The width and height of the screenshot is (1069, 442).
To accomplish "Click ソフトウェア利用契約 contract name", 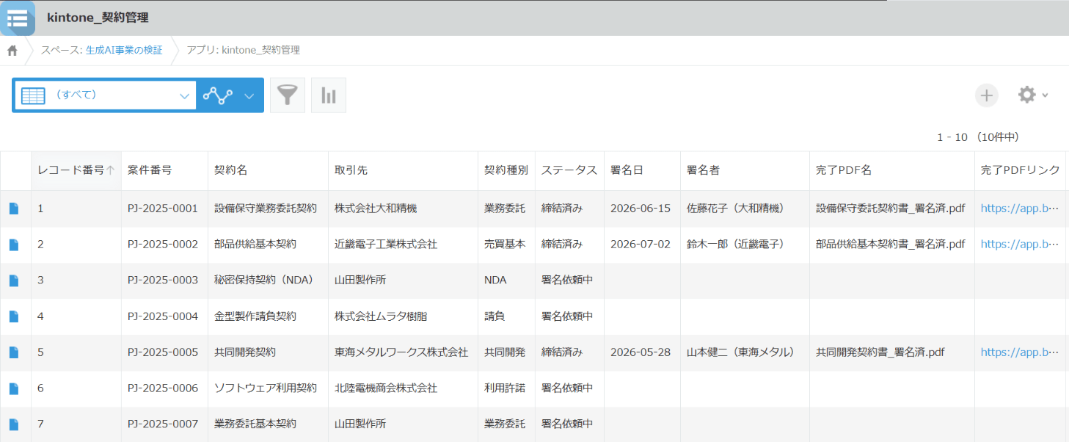I will 266,388.
